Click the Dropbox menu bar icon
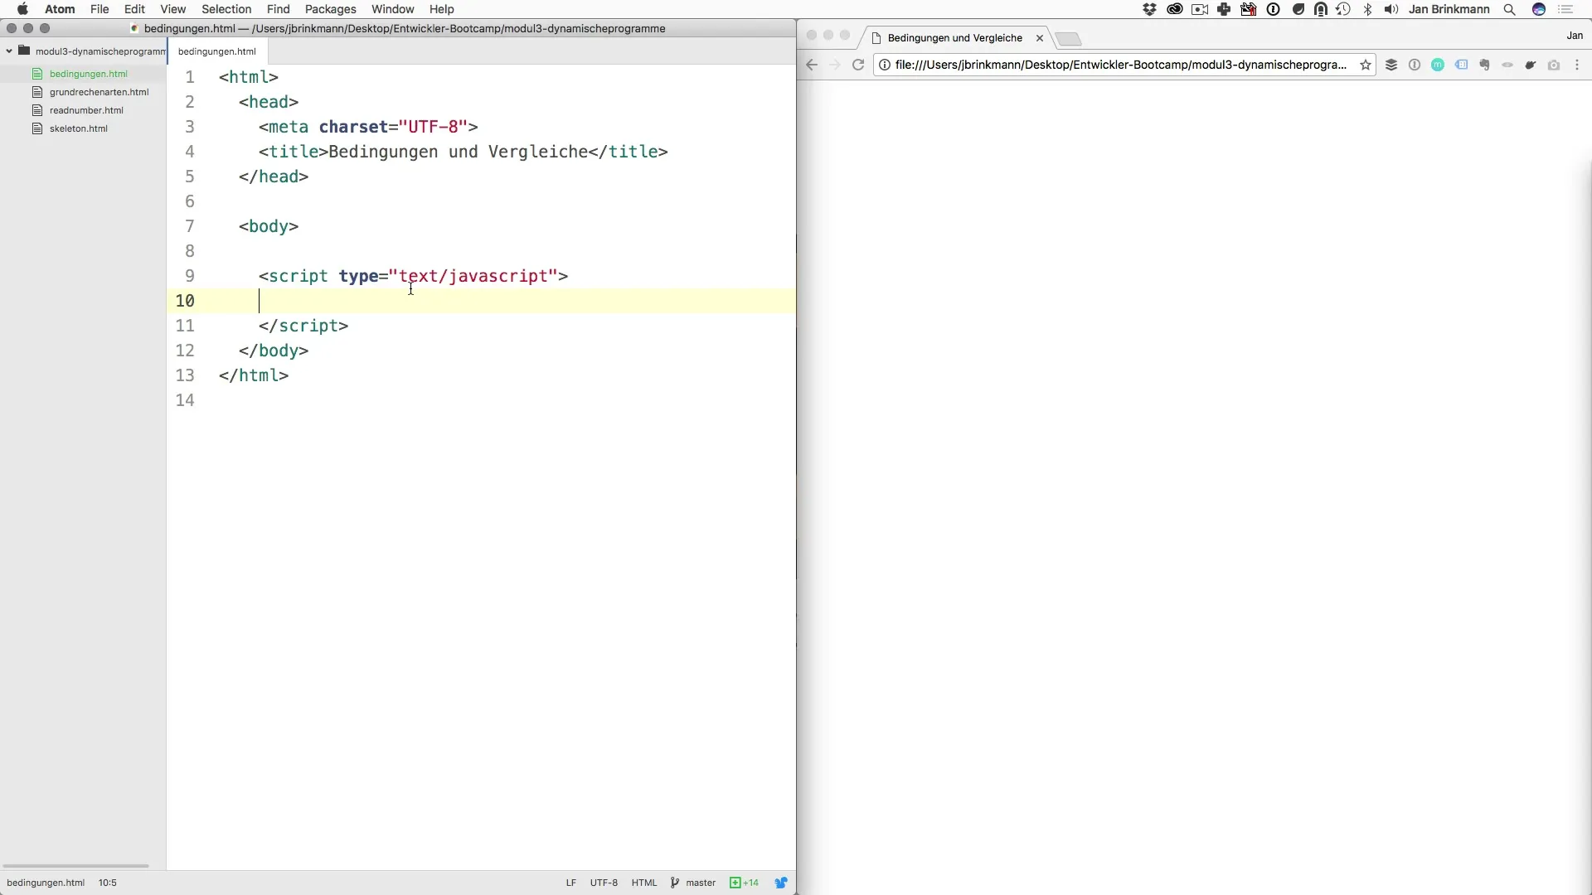 click(x=1149, y=9)
